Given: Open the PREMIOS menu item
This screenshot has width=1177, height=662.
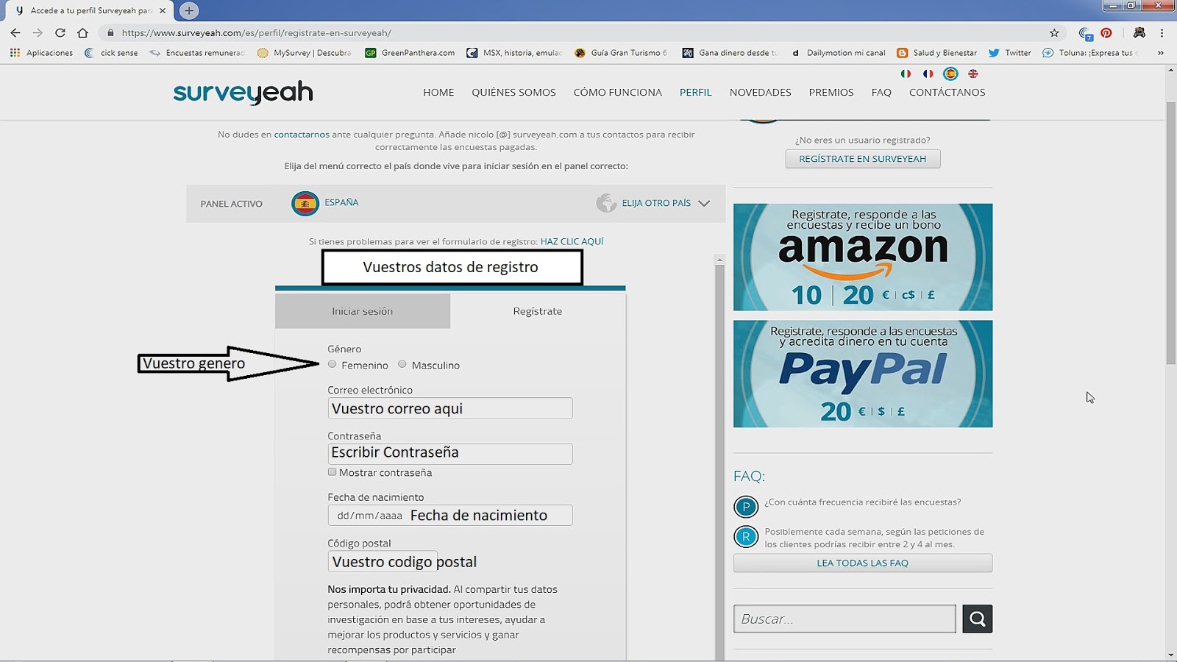Looking at the screenshot, I should [831, 92].
